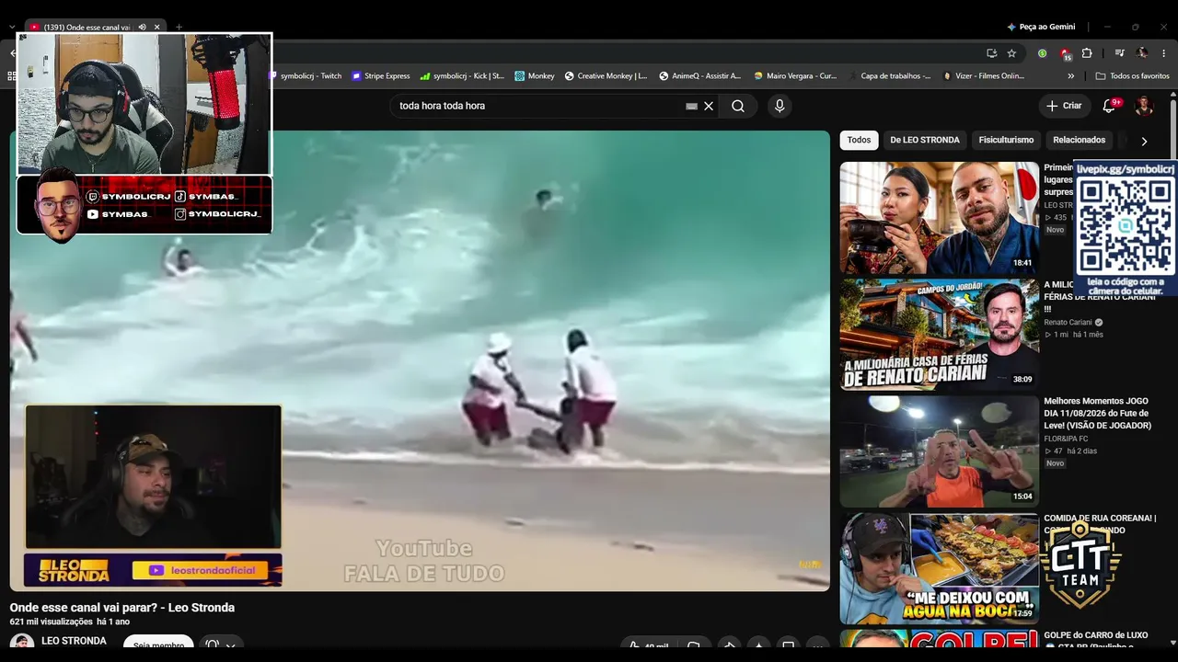
Task: Open the Capa de trabalhos bookmark
Action: (889, 76)
